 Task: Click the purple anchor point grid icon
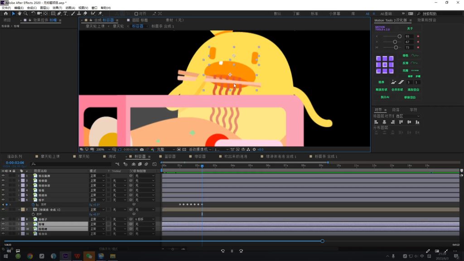(385, 65)
